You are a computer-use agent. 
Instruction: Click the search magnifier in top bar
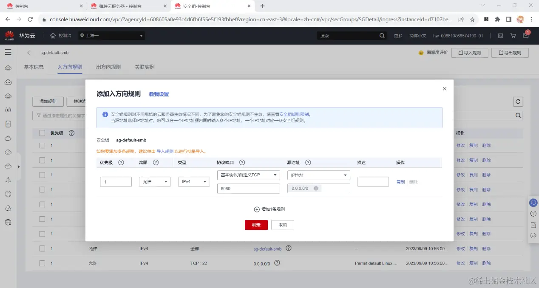point(382,36)
